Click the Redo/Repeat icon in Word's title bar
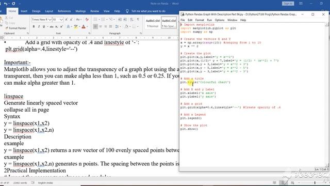This screenshot has width=330, height=186. coord(13,4)
